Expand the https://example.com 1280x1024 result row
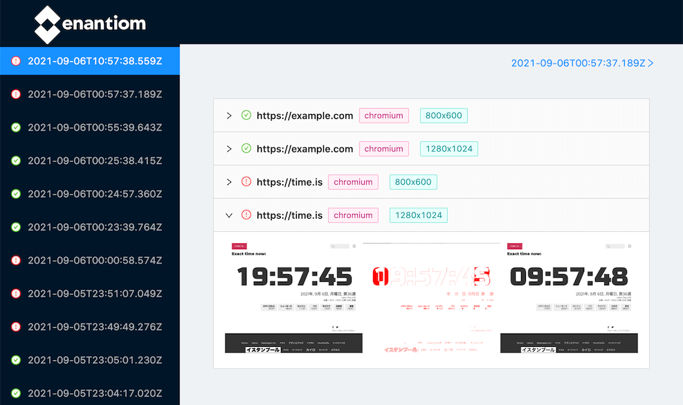Image resolution: width=683 pixels, height=405 pixels. point(229,149)
